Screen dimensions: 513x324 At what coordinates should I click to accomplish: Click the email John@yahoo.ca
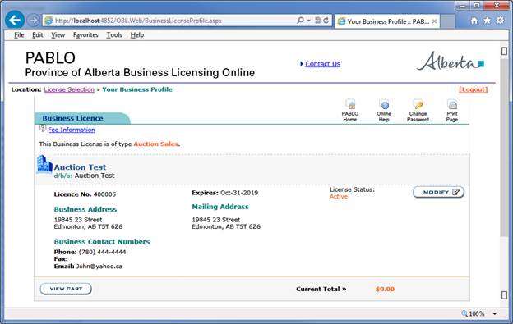point(99,267)
